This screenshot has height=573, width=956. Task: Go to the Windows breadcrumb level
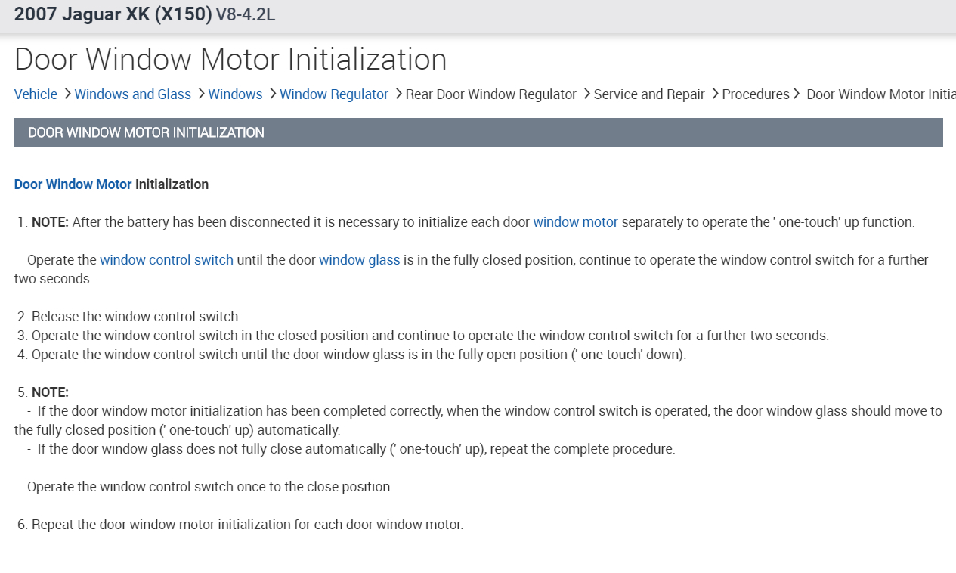point(235,94)
